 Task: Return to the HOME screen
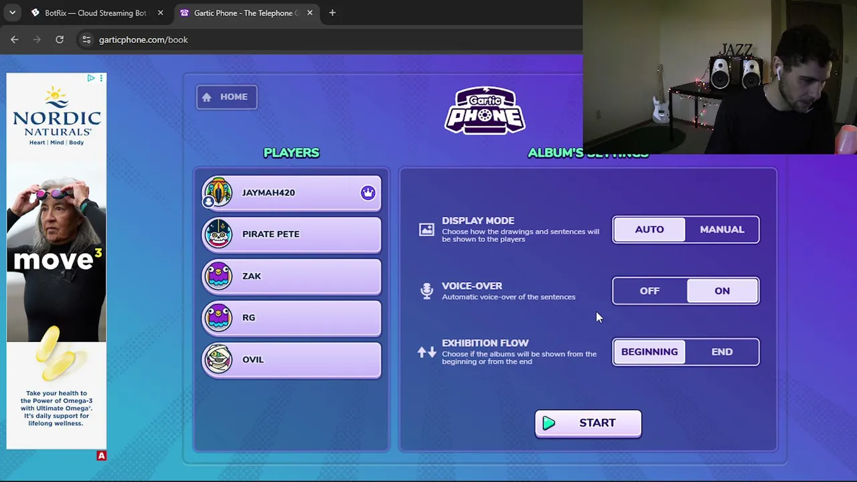point(226,97)
